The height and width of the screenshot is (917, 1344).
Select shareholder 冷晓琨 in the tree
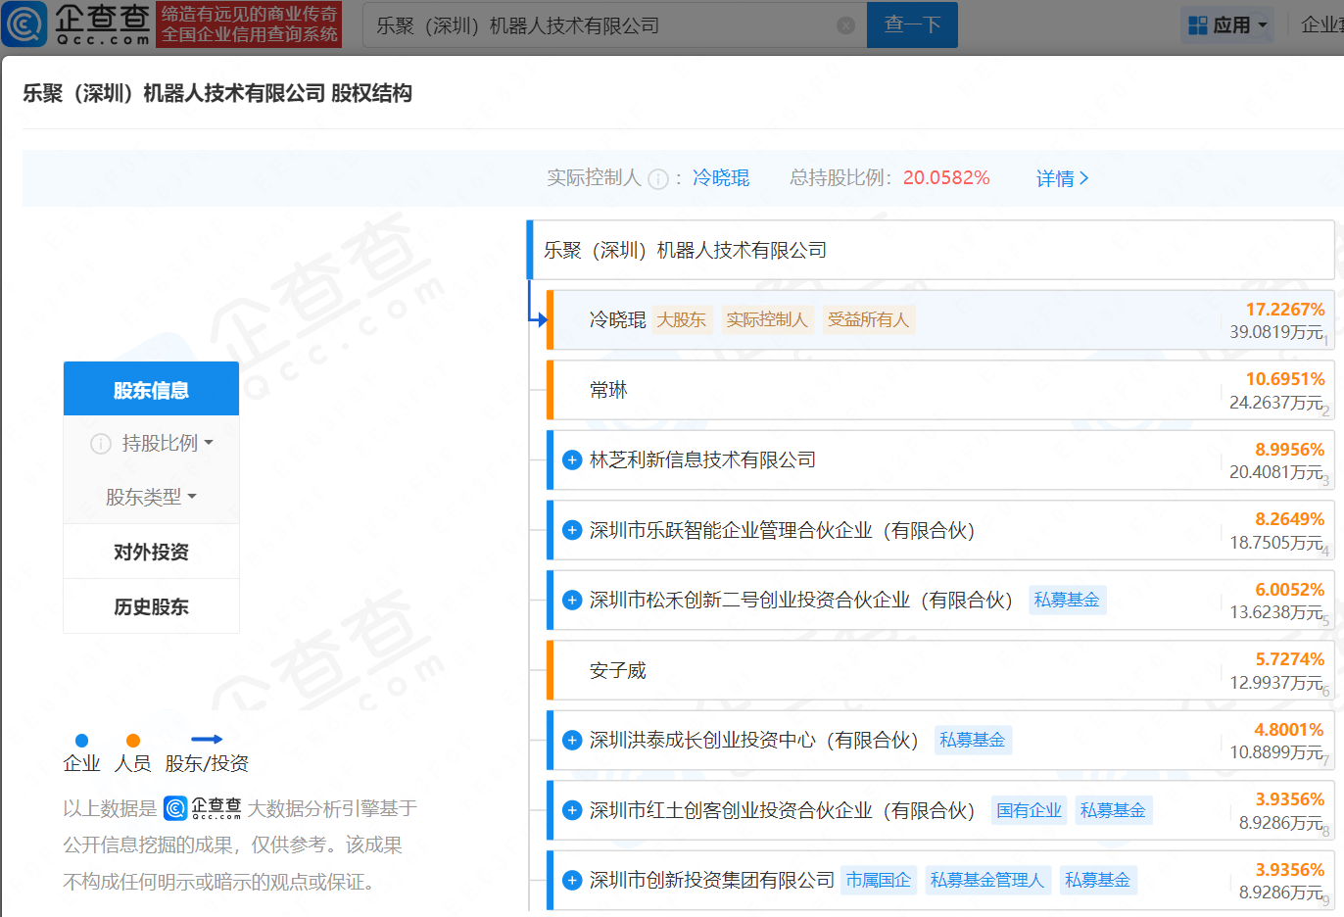[x=618, y=319]
